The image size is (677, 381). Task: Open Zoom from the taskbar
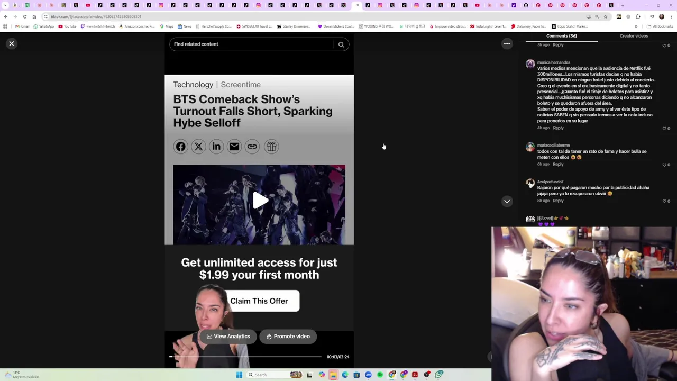click(368, 375)
